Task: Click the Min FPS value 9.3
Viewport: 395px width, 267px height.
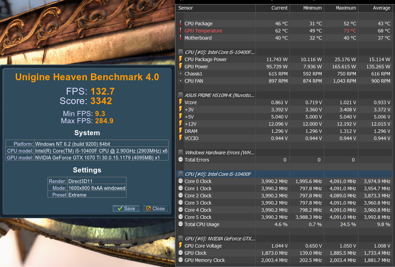Action: pos(100,114)
